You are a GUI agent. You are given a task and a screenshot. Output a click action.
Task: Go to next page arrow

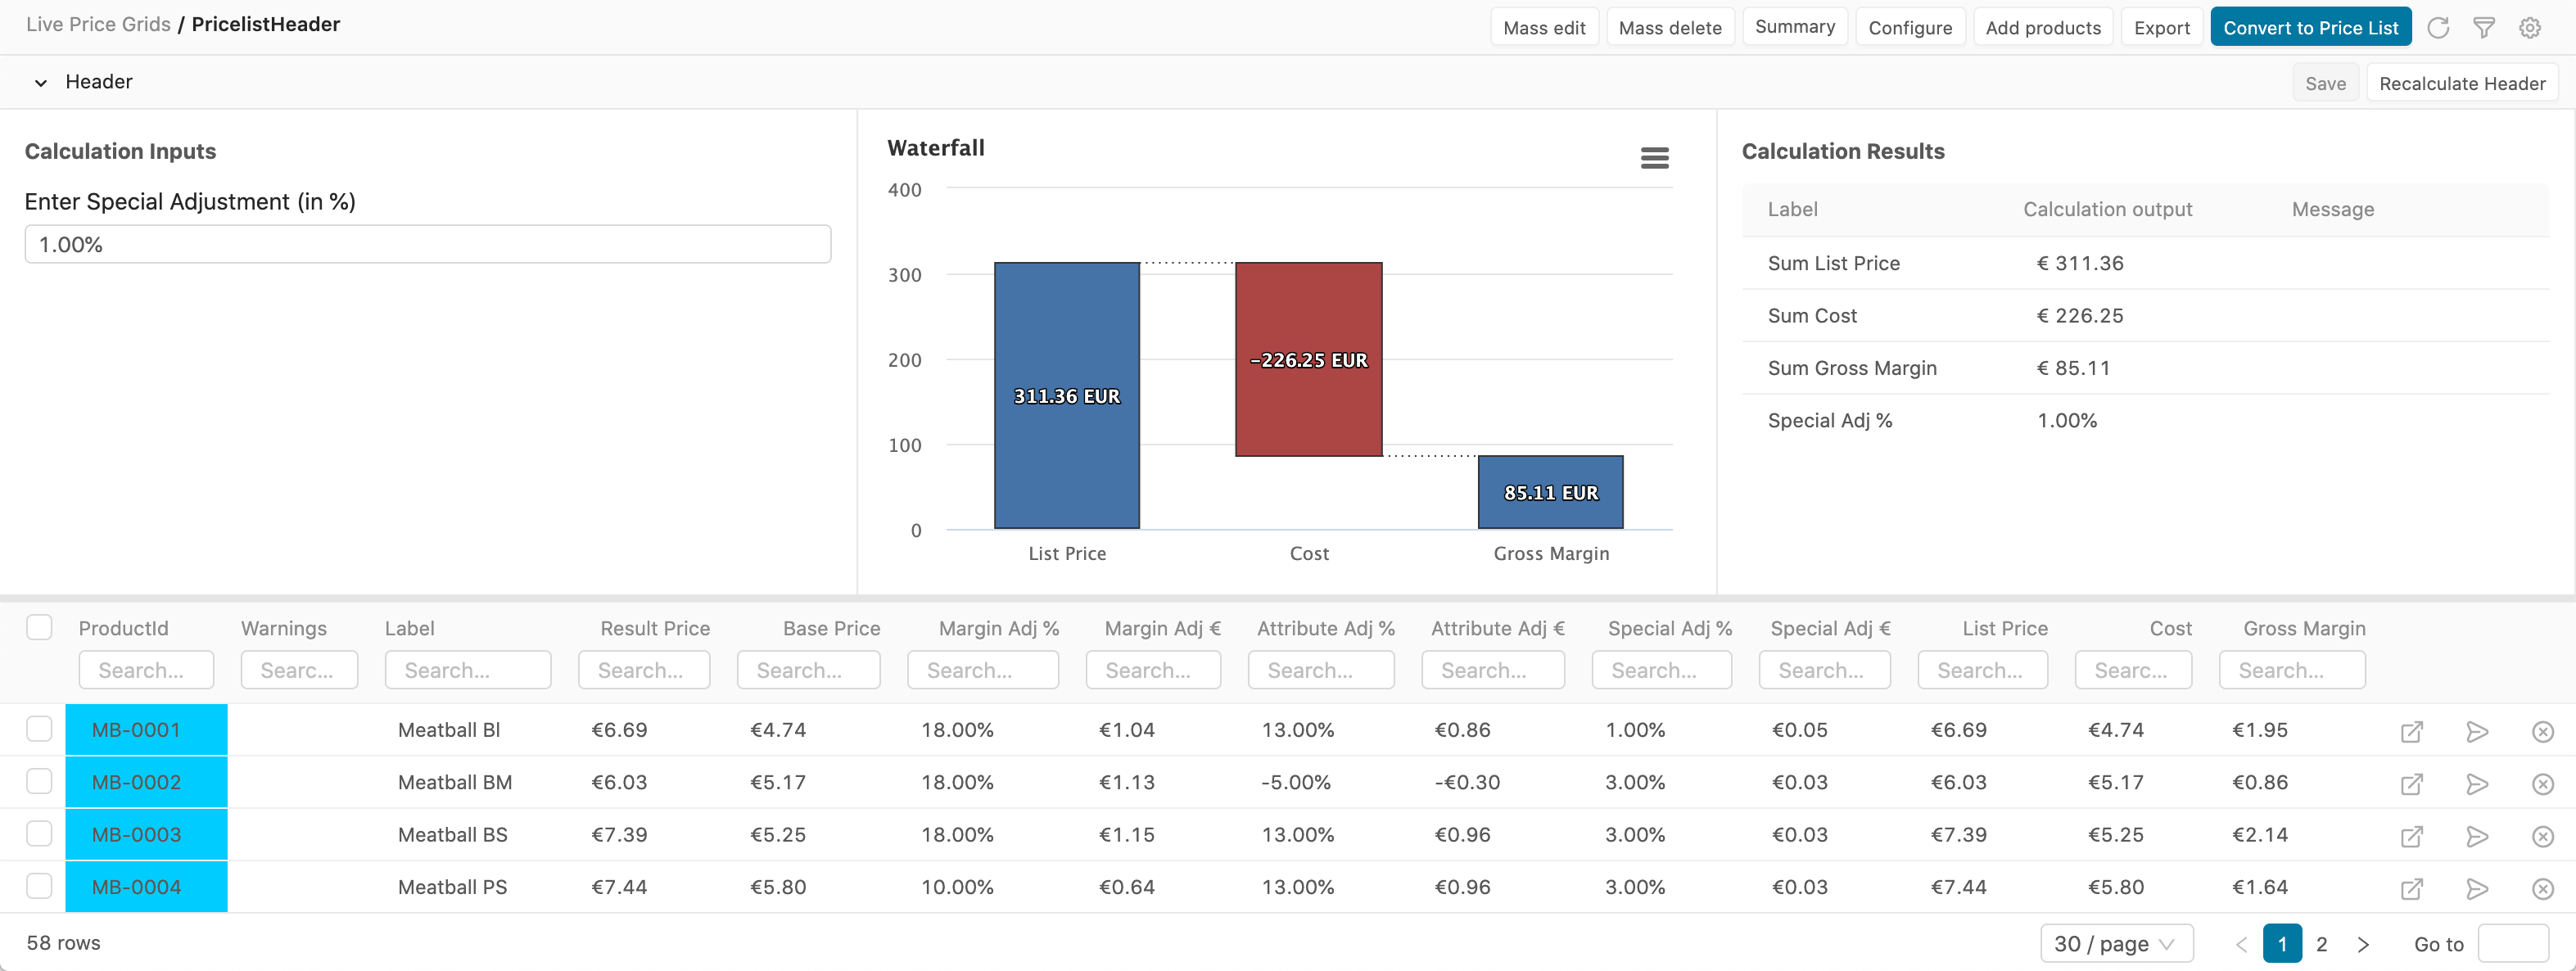[x=2363, y=944]
